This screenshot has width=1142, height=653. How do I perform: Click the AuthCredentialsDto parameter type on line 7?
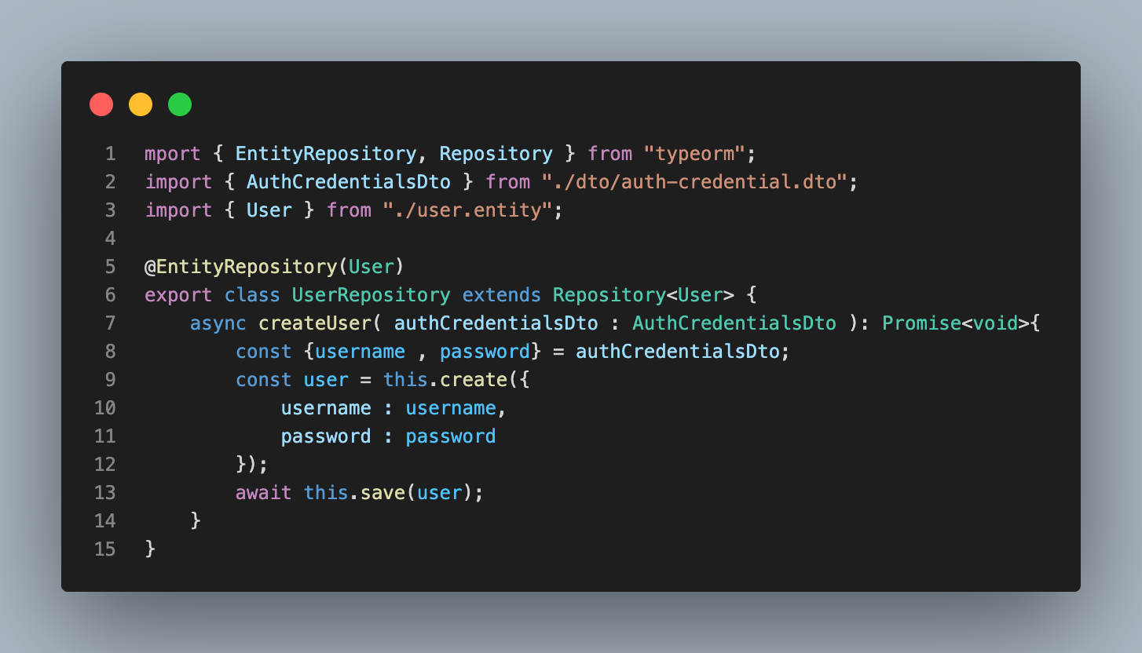point(734,323)
